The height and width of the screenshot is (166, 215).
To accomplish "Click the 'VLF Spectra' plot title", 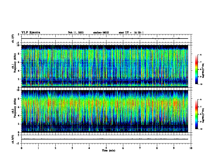I will [x=31, y=33].
